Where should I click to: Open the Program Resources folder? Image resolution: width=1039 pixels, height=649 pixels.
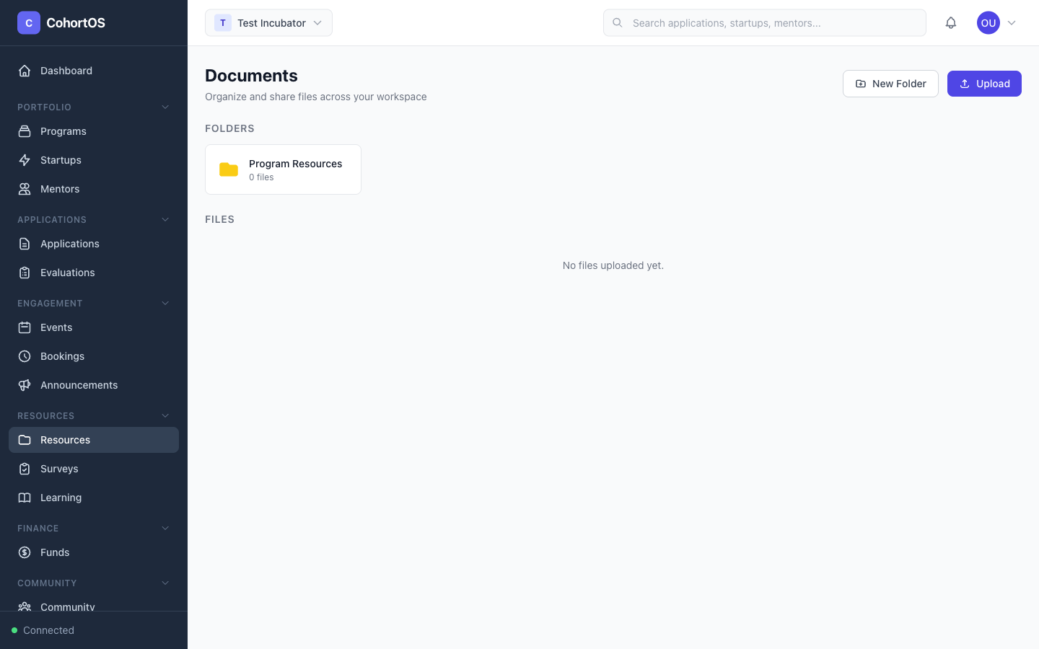click(283, 169)
